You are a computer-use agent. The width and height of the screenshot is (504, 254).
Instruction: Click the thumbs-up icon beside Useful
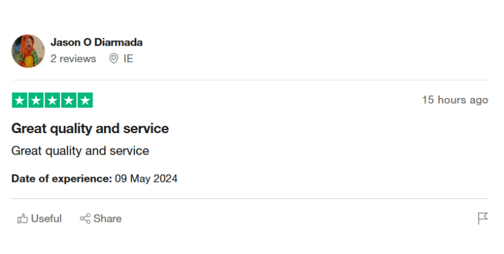tap(23, 218)
